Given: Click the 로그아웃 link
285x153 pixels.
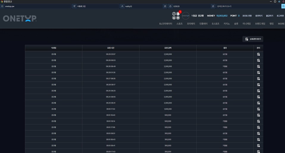Looking at the screenshot, I should point(280,16).
